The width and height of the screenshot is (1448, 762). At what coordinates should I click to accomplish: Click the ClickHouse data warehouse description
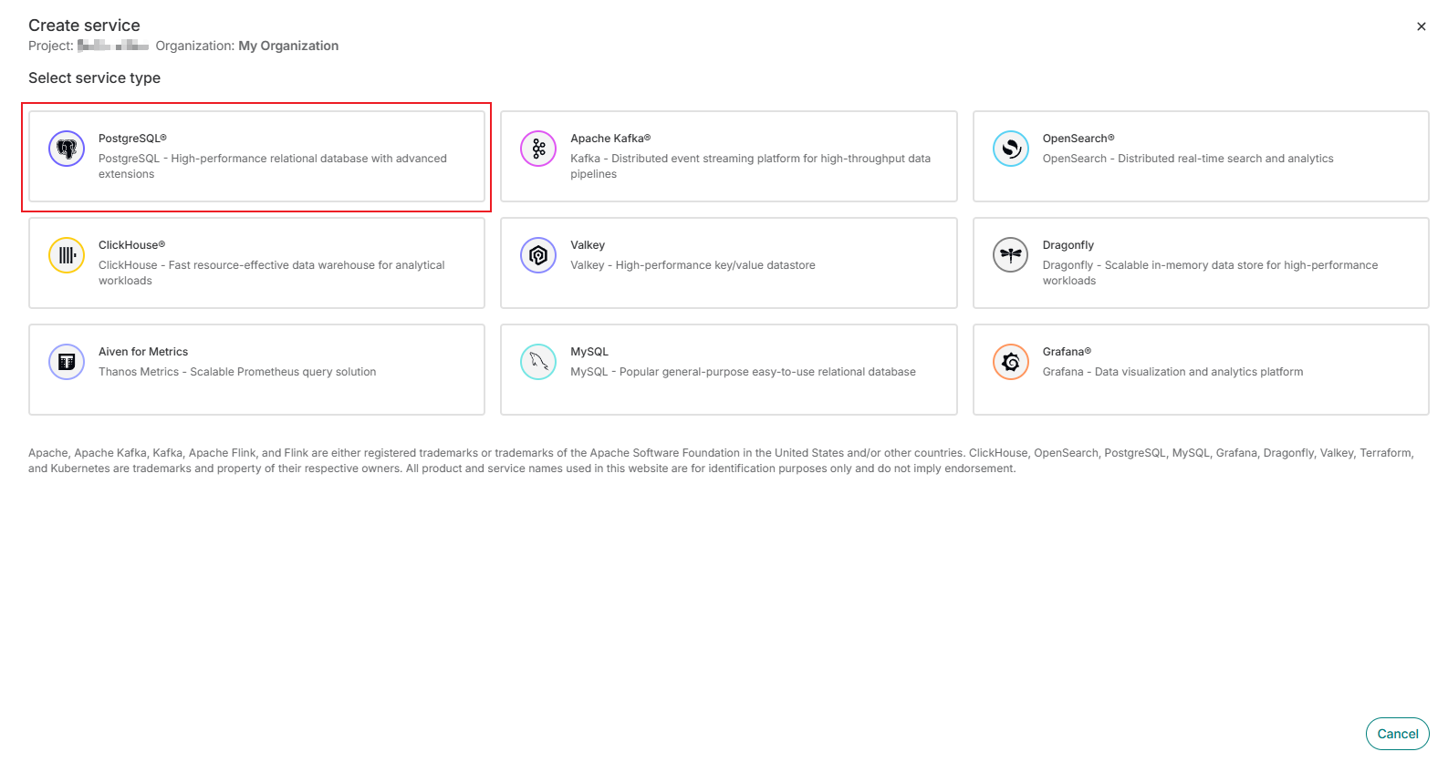tap(272, 273)
